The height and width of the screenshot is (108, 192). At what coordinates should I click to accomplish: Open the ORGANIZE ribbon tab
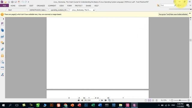pyautogui.click(x=41, y=6)
